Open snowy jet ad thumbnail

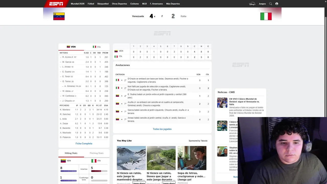pos(131,158)
